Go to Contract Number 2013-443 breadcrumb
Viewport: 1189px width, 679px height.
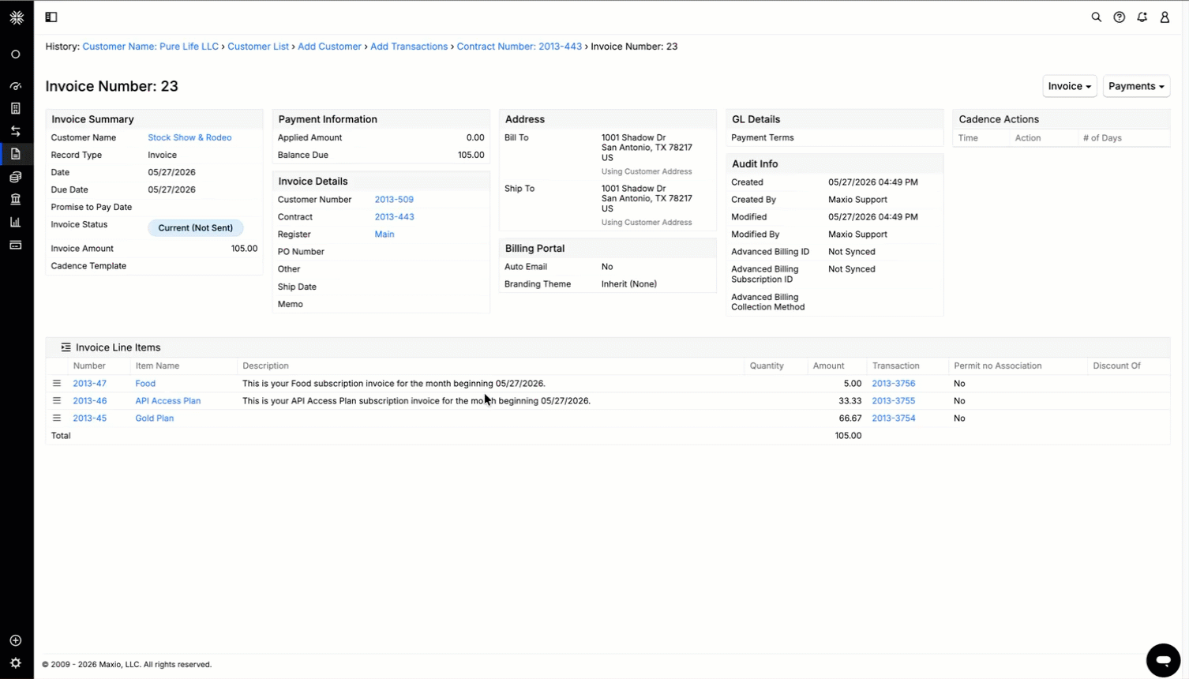tap(519, 47)
